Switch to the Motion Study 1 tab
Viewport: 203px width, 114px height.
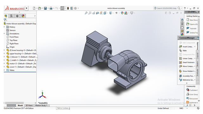click(x=41, y=105)
